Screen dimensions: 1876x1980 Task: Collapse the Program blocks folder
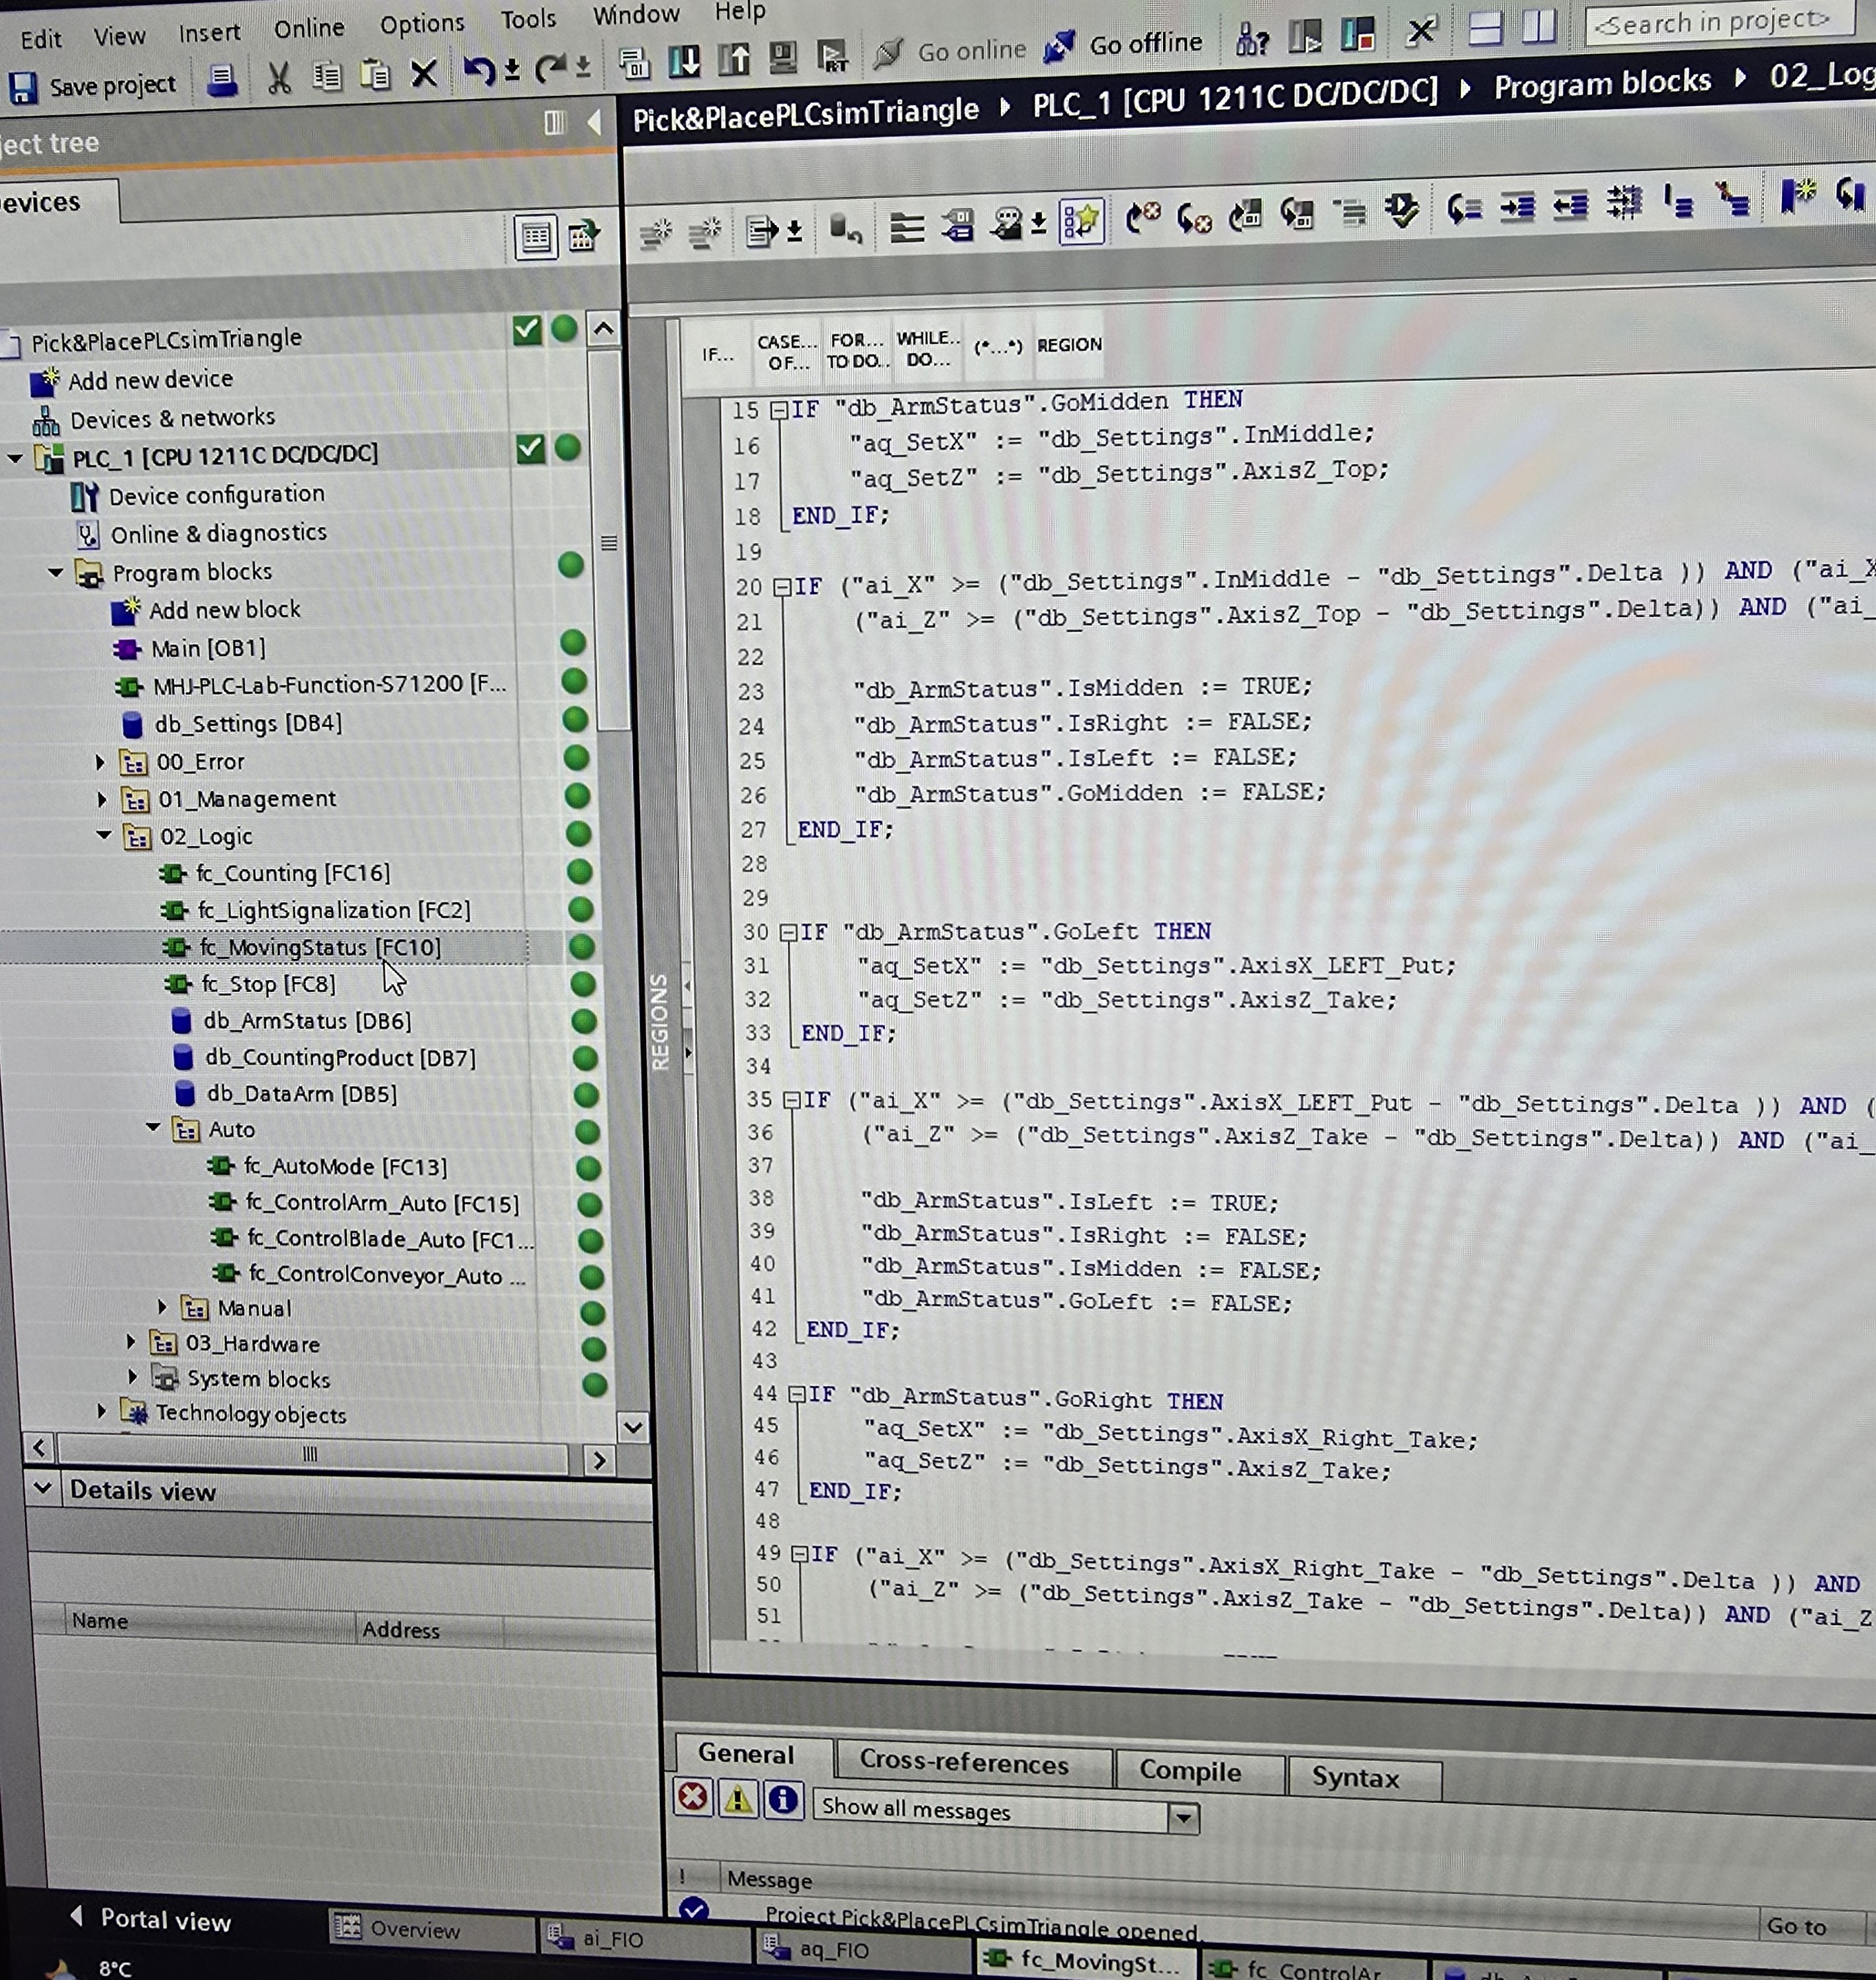tap(55, 573)
